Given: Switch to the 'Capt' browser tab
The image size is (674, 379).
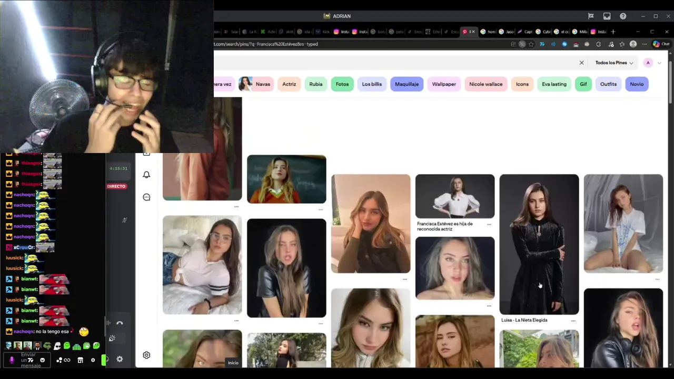Looking at the screenshot, I should pos(524,32).
